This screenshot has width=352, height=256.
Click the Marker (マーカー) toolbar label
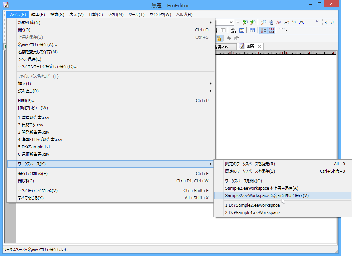[330, 22]
